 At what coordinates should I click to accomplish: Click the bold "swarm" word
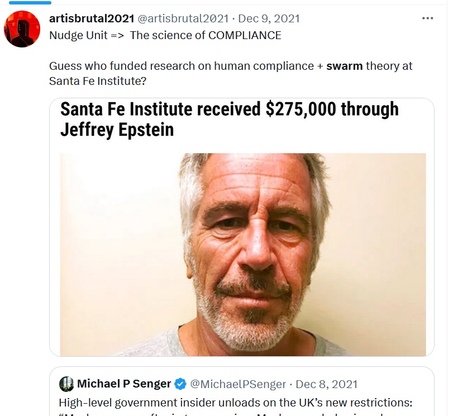(344, 66)
